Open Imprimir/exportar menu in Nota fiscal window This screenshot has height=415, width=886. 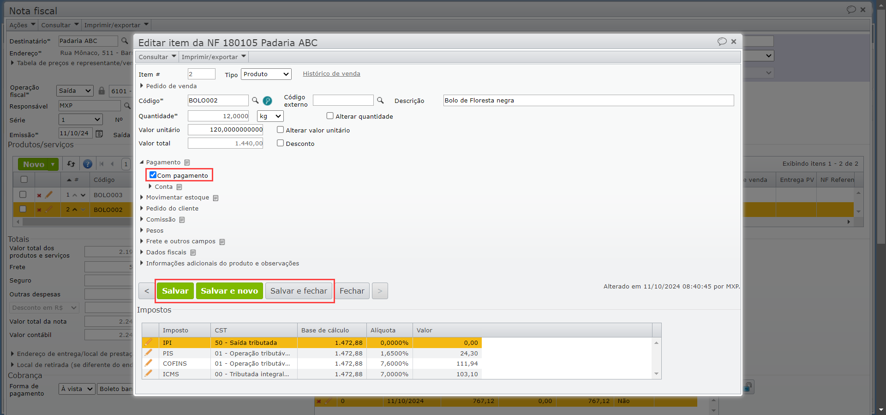116,25
